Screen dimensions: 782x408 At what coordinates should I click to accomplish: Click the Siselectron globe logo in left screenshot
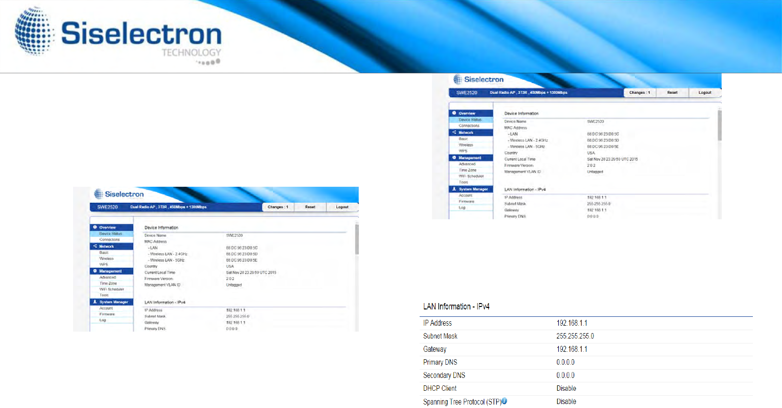(x=99, y=194)
